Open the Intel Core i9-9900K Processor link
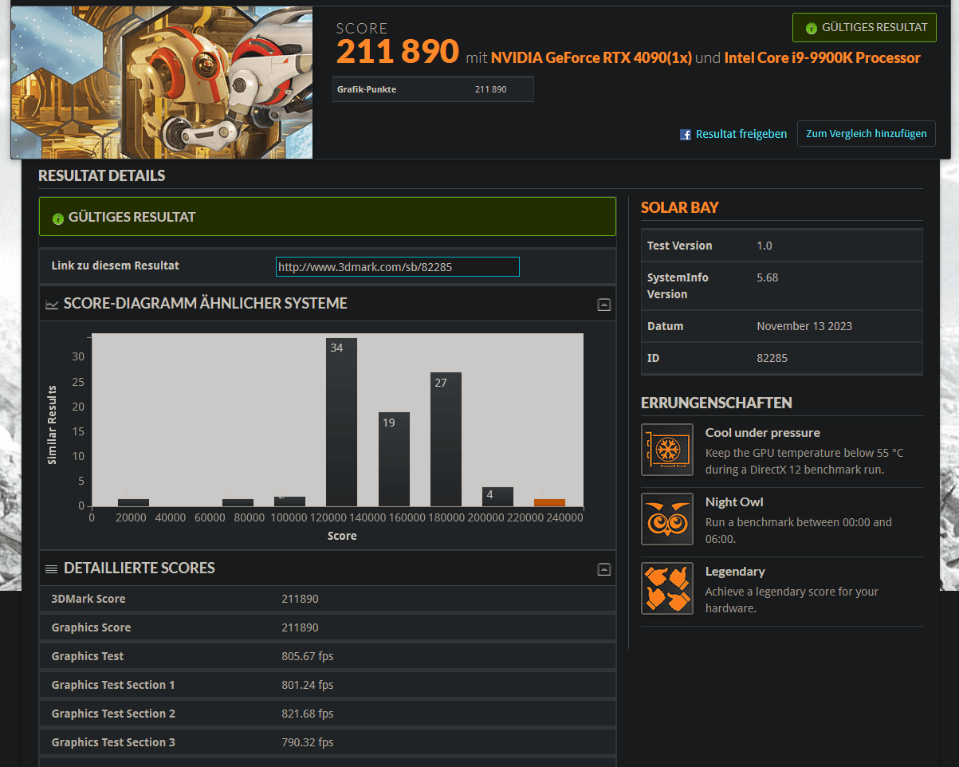 point(822,58)
